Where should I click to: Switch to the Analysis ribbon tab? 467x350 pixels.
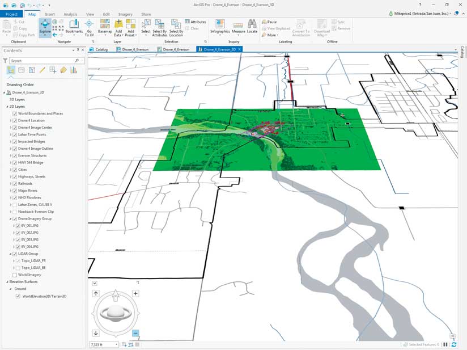[x=70, y=14]
